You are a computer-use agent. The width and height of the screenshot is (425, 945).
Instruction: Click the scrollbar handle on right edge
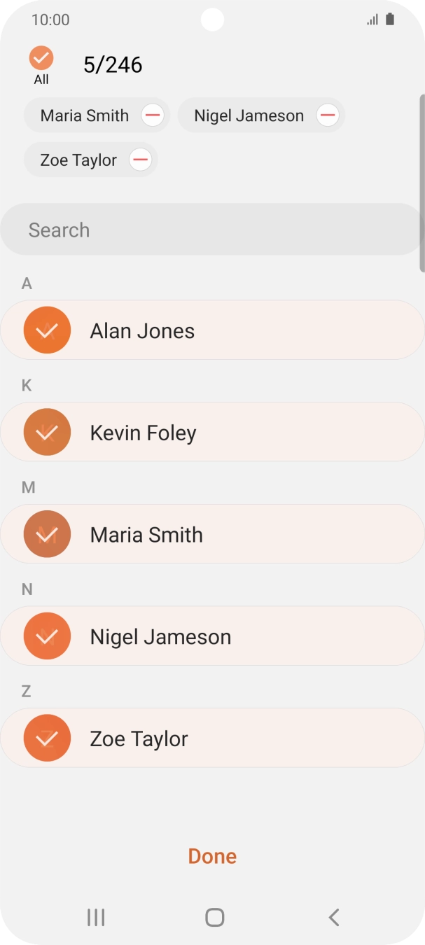click(x=421, y=182)
